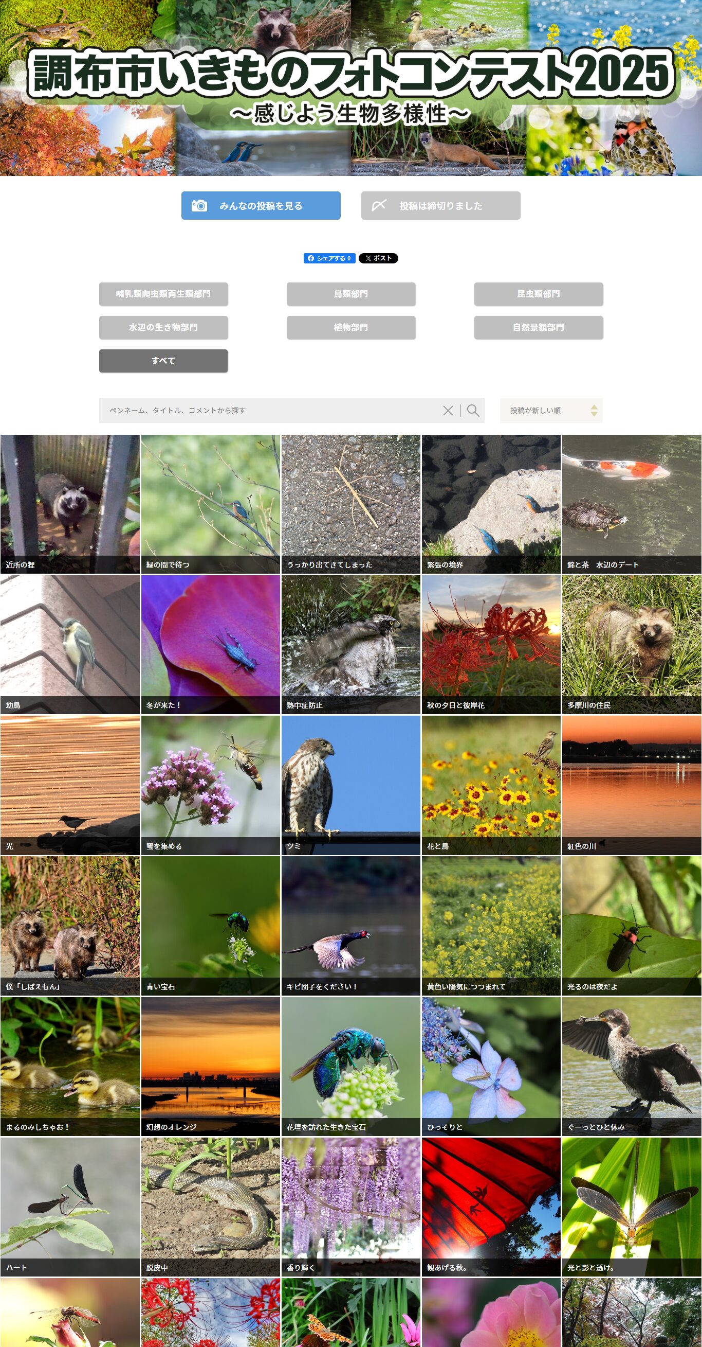Click the camera icon on the view posts button
This screenshot has width=702, height=1347.
(199, 205)
